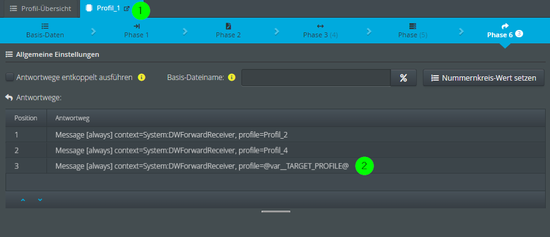
Task: Click the panel resize handle below table
Action: [x=276, y=212]
